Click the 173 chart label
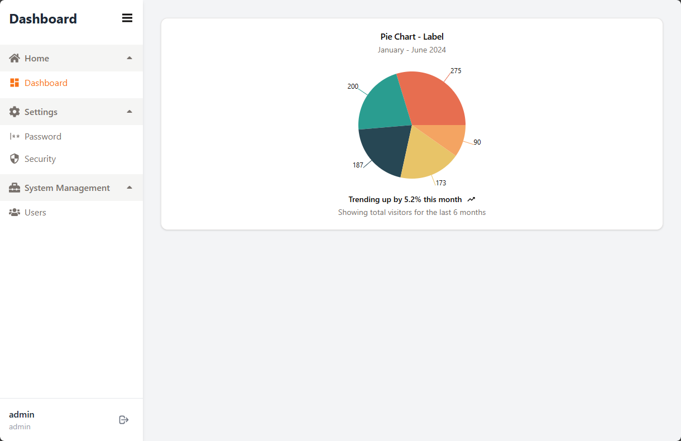The image size is (681, 441). [441, 183]
